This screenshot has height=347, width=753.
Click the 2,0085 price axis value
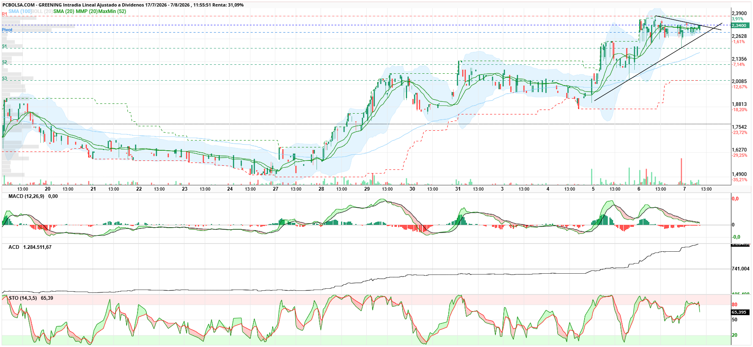click(x=739, y=81)
